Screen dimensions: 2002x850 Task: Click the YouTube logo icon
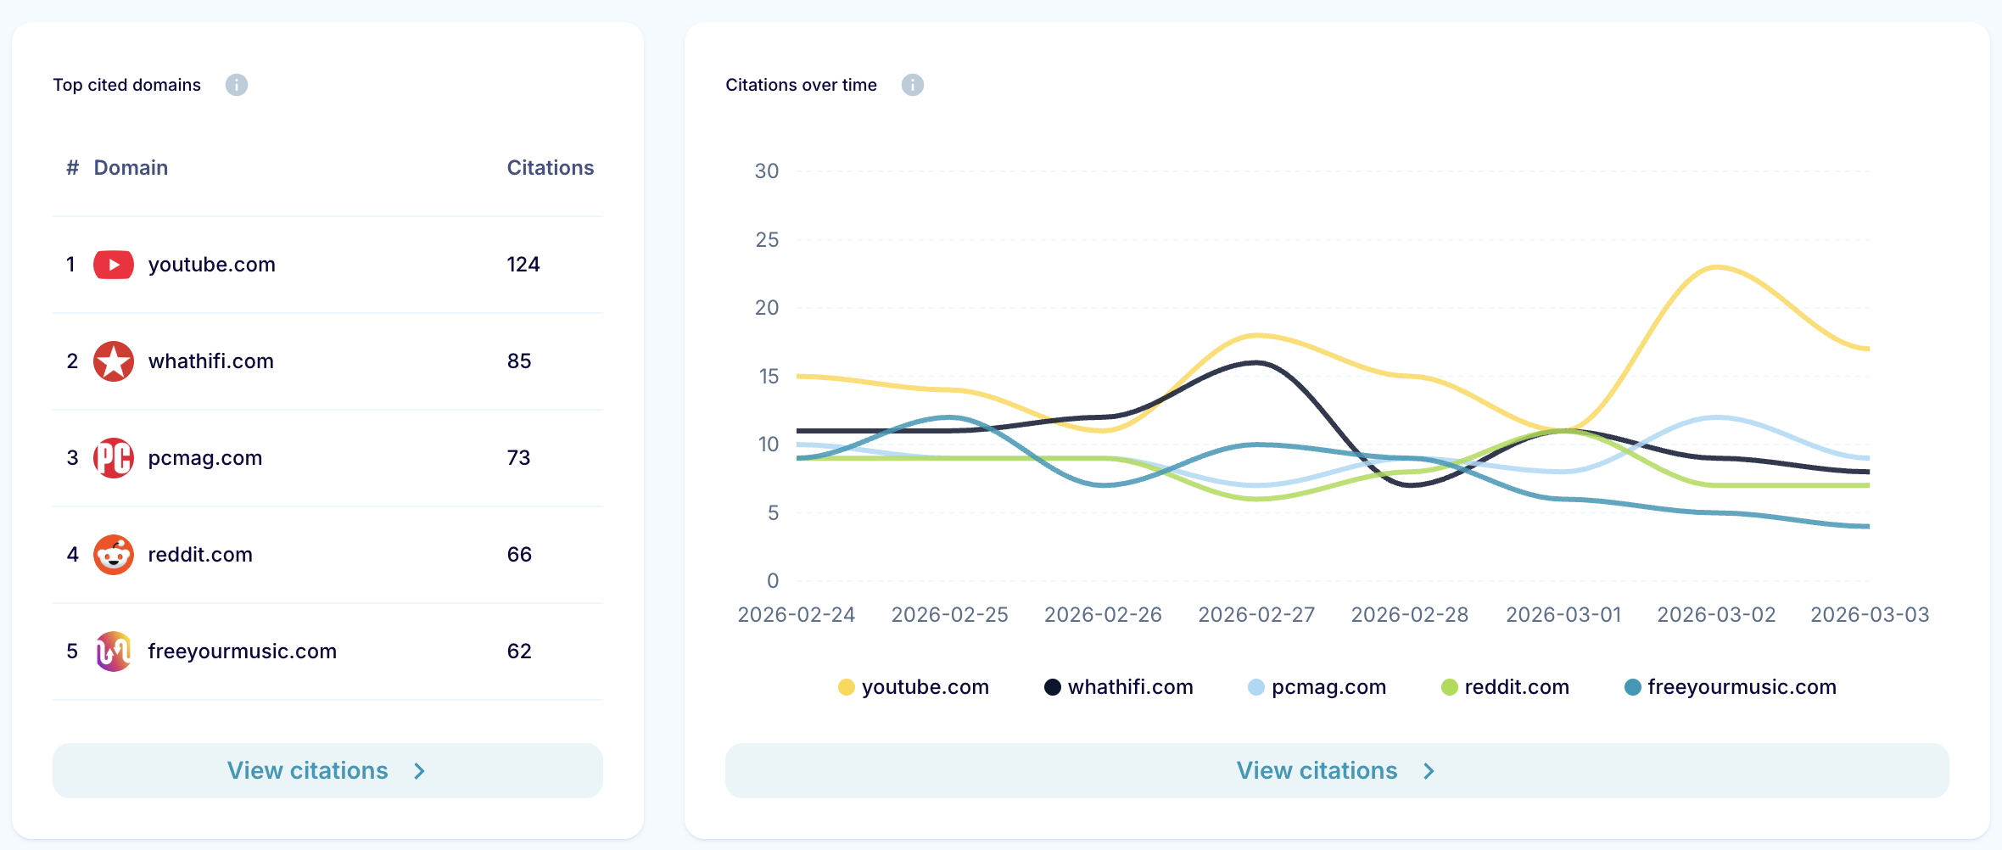[x=113, y=265]
